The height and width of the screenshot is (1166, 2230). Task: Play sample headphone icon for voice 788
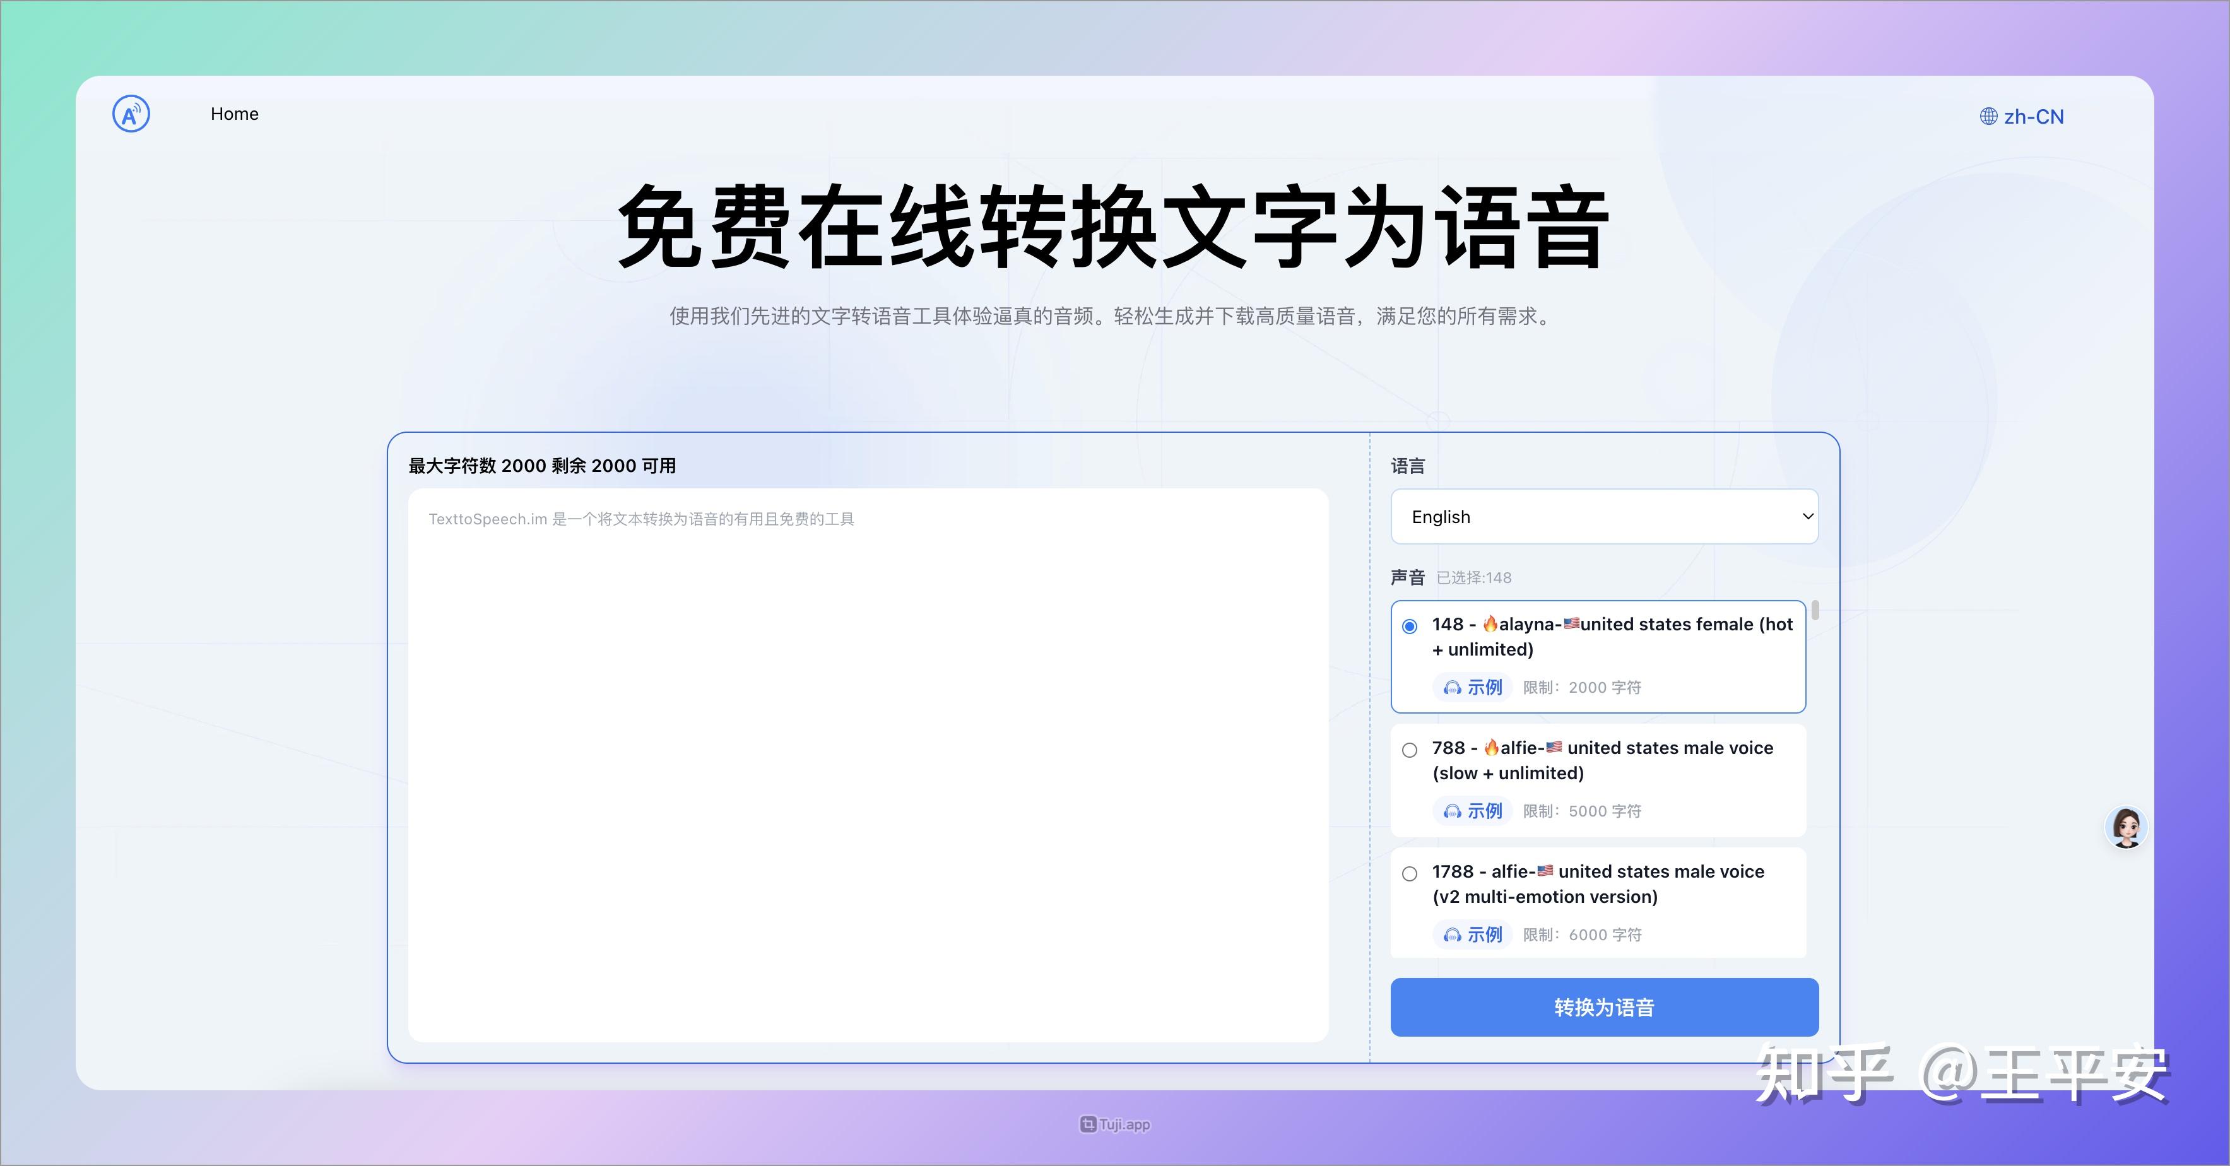coord(1452,812)
